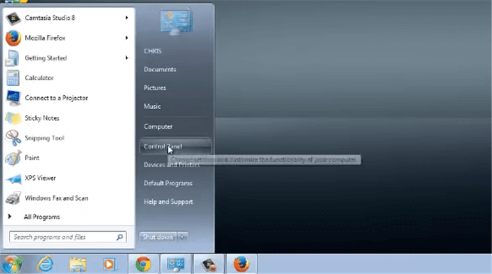Open Pictures library
This screenshot has height=274, width=492.
click(x=155, y=88)
